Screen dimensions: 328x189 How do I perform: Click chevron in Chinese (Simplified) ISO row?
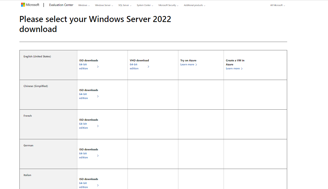(98, 96)
